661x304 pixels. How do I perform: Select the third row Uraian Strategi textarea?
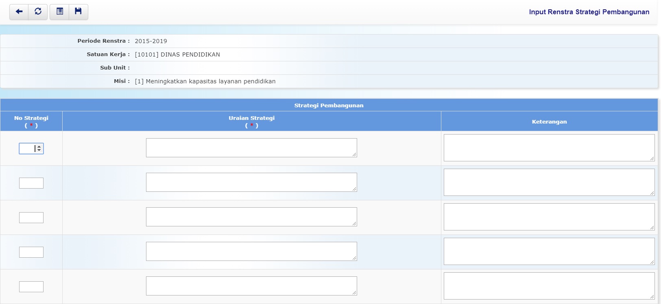pyautogui.click(x=251, y=217)
